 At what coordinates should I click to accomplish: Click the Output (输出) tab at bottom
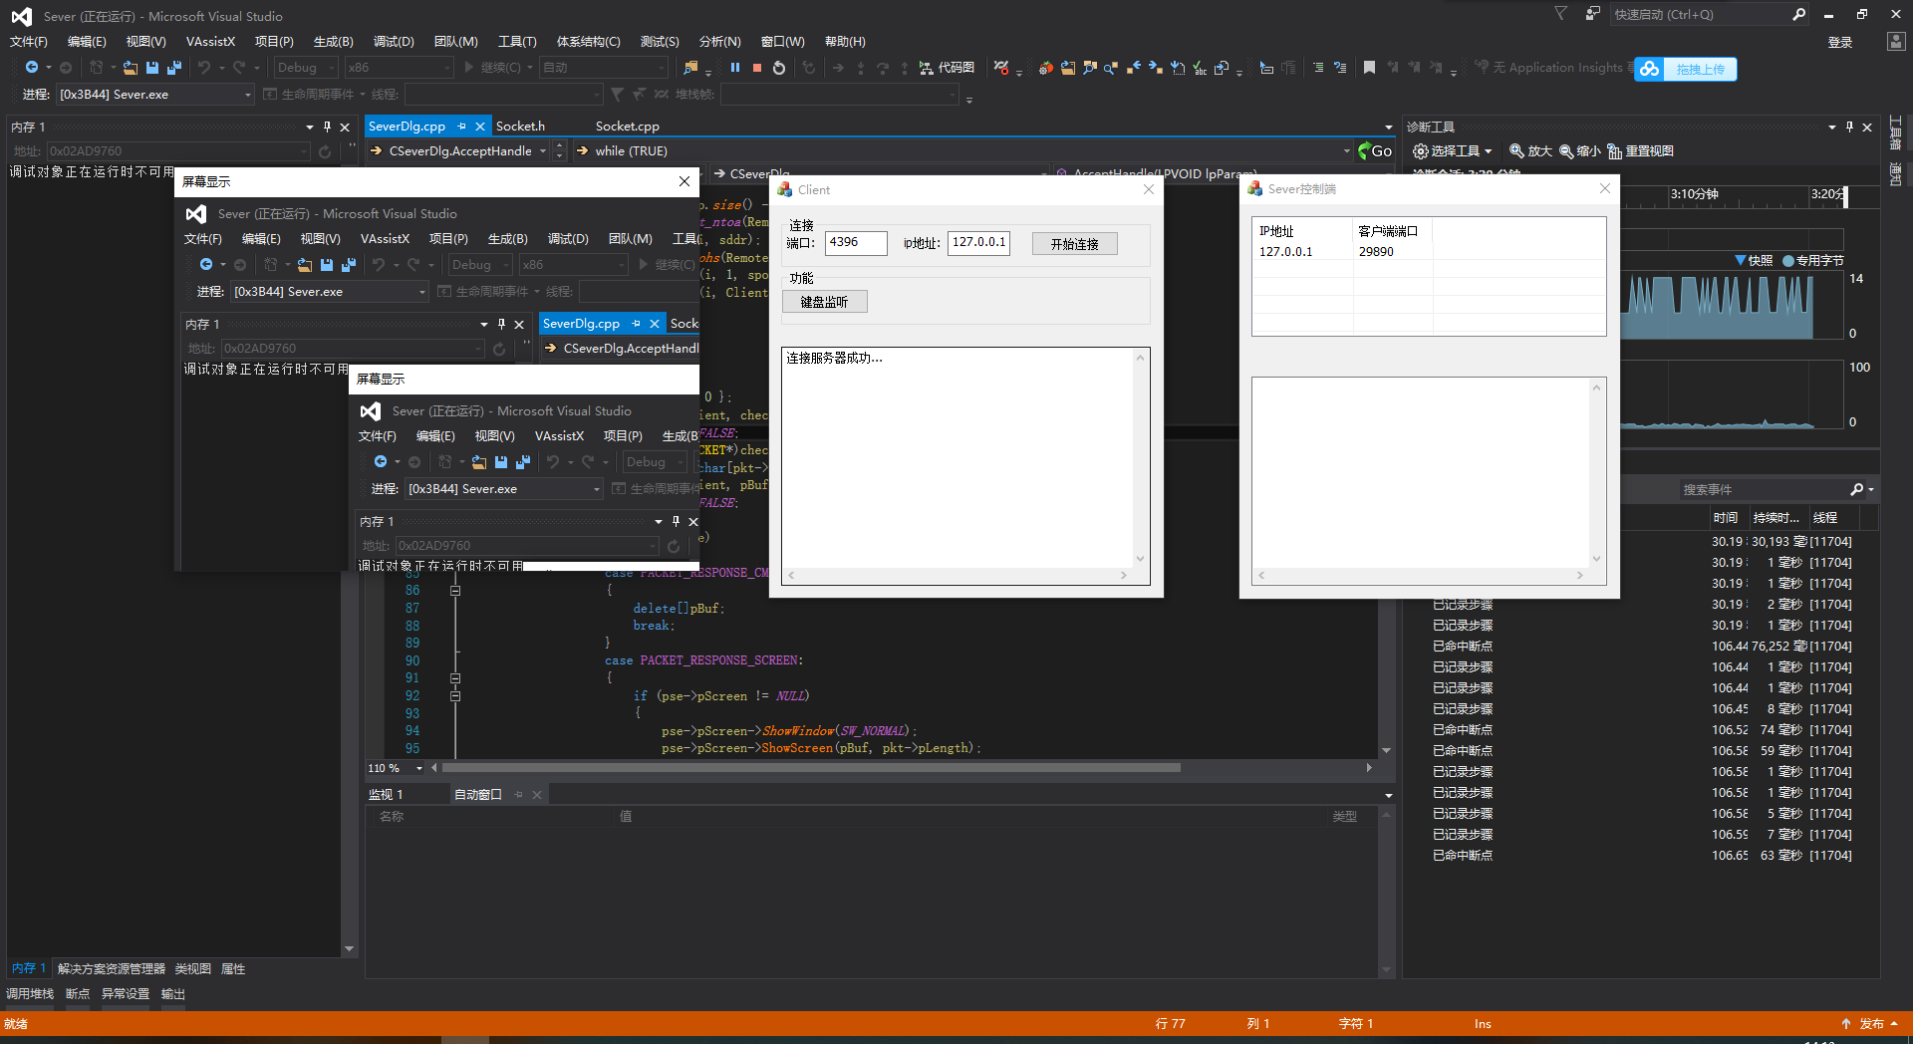tap(173, 994)
